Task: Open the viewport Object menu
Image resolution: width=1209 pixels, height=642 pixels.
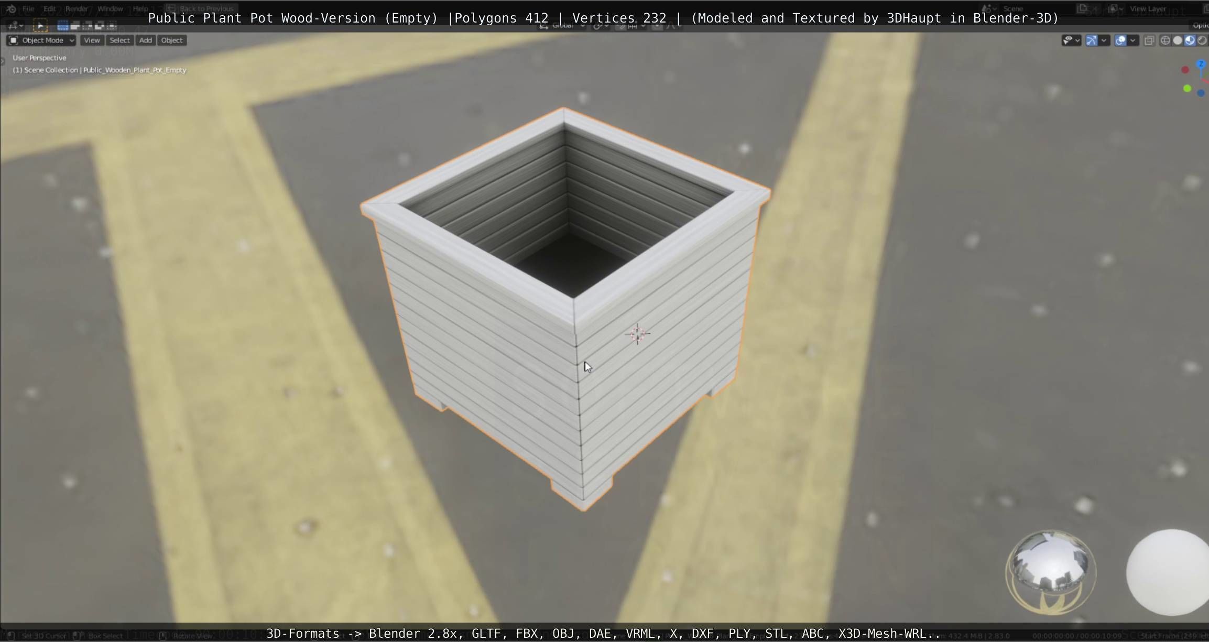Action: click(x=172, y=40)
